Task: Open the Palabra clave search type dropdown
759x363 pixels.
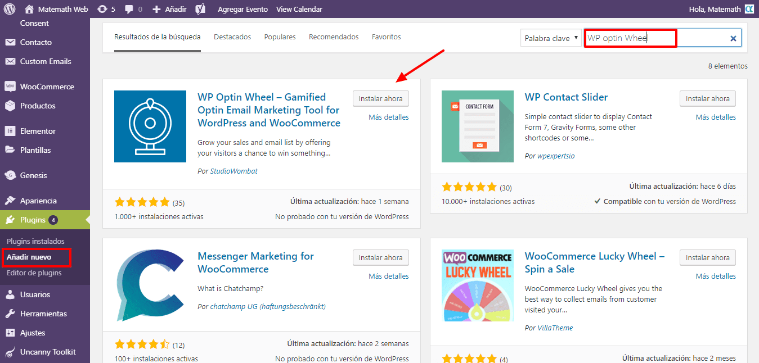Action: [x=550, y=38]
